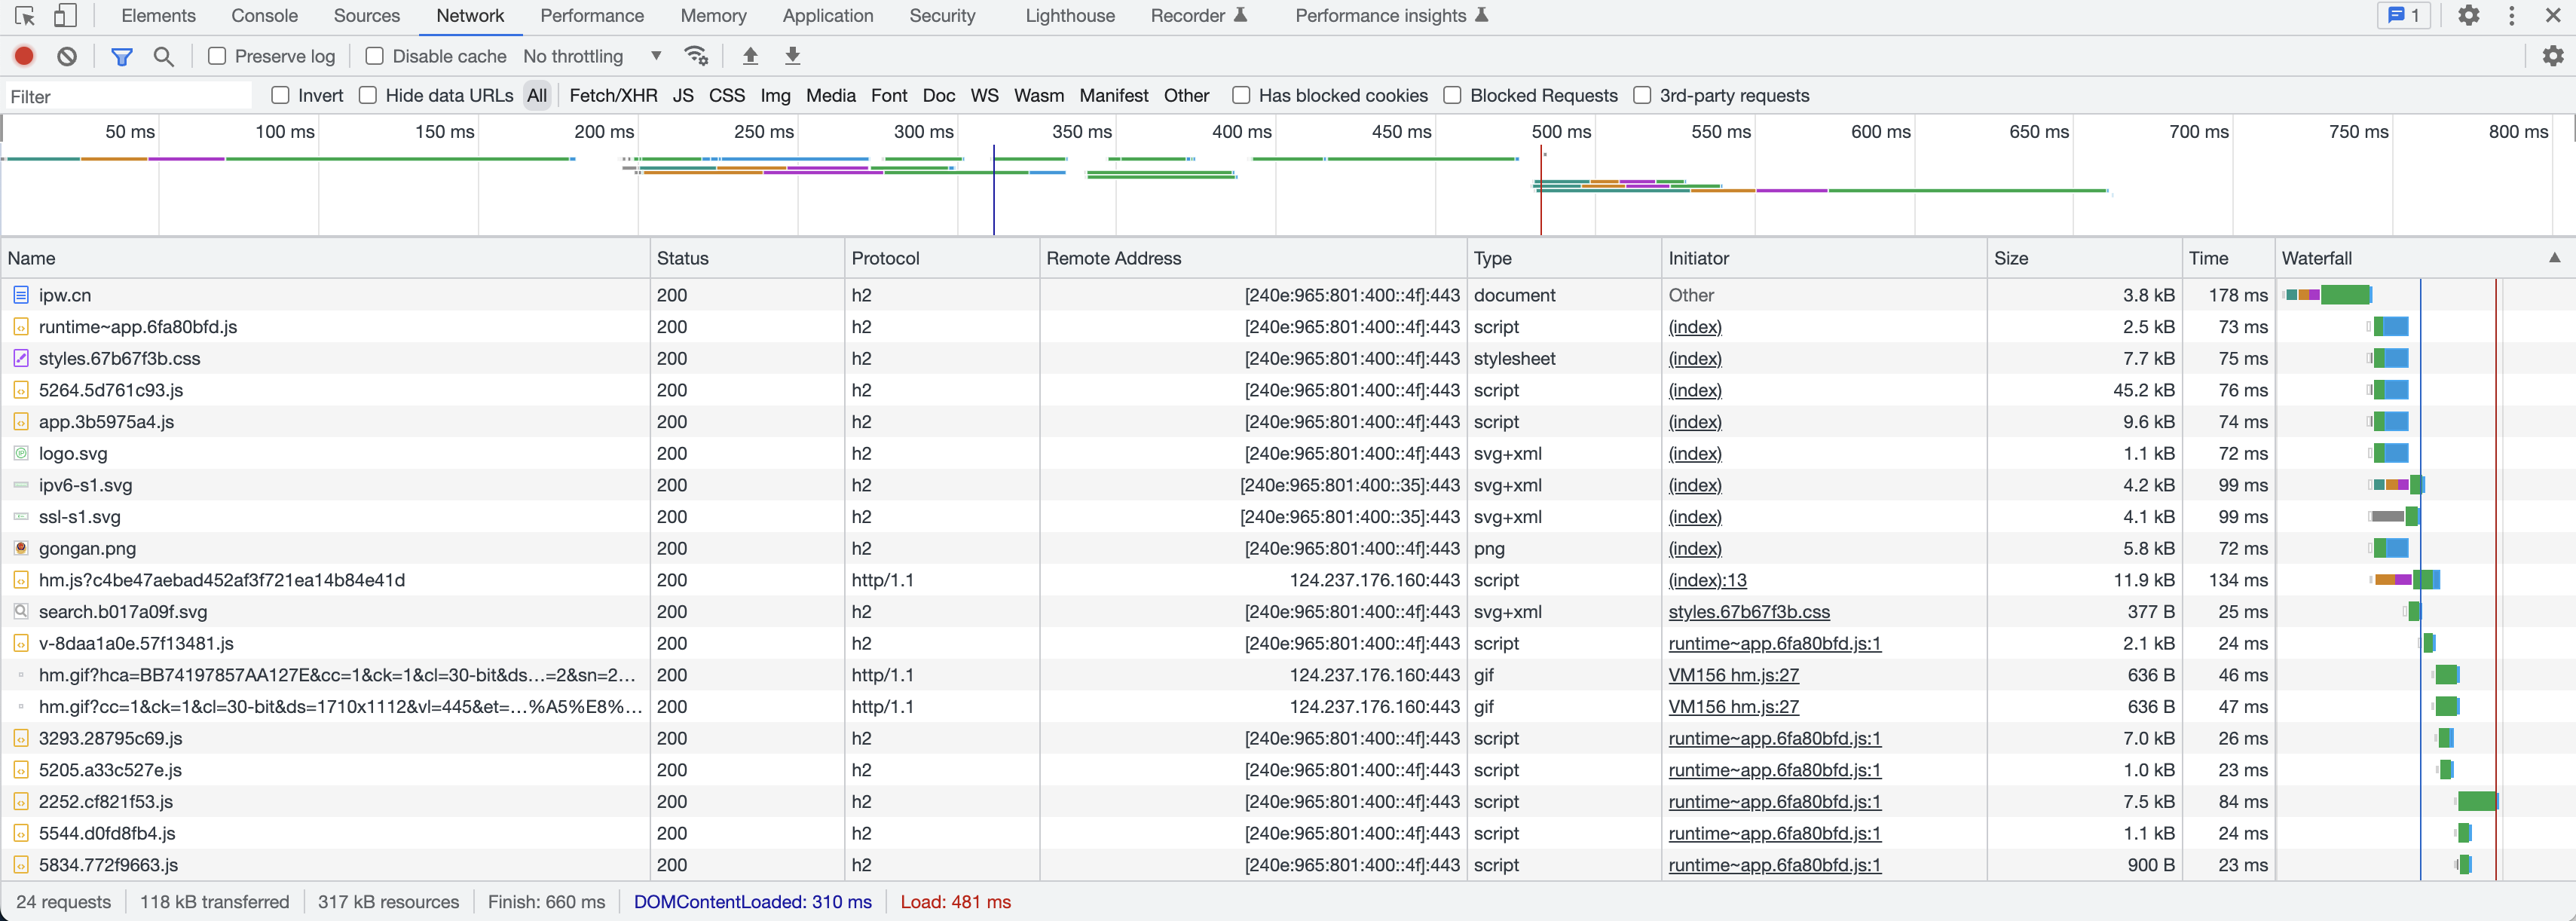Open DevTools three-dot menu
The width and height of the screenshot is (2576, 921).
[2511, 16]
